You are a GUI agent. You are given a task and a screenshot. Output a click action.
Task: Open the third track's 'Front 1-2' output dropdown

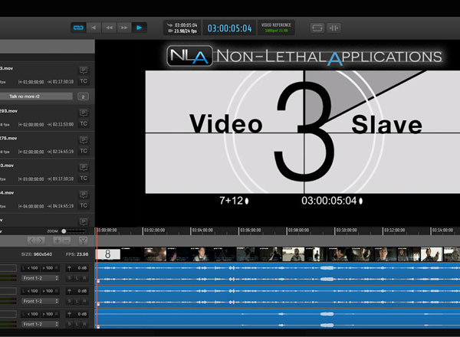click(38, 324)
